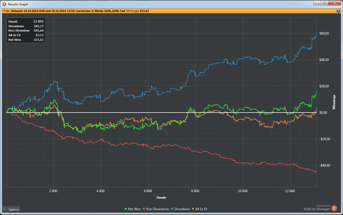343x215 pixels.
Task: Click the 10 000 hands axis label
Action: (x=243, y=191)
